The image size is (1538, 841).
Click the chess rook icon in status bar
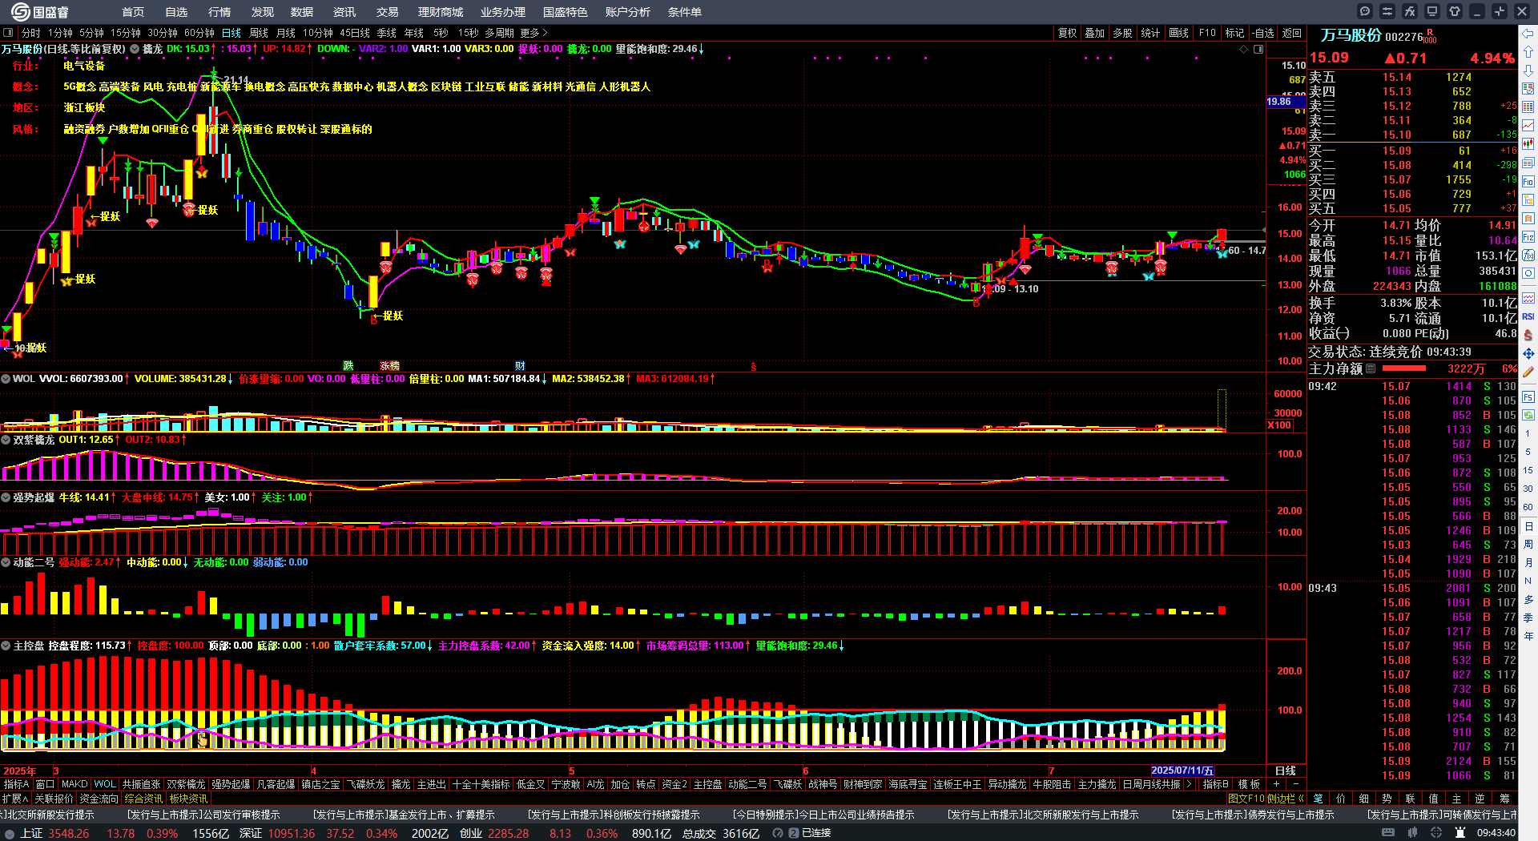coord(1461,833)
